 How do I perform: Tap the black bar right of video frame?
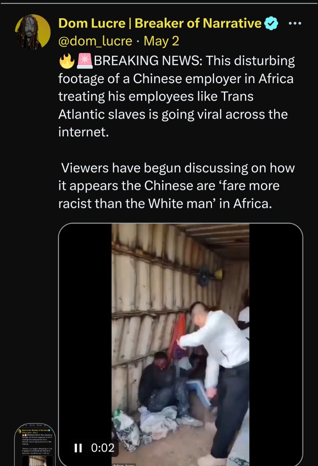click(x=276, y=345)
